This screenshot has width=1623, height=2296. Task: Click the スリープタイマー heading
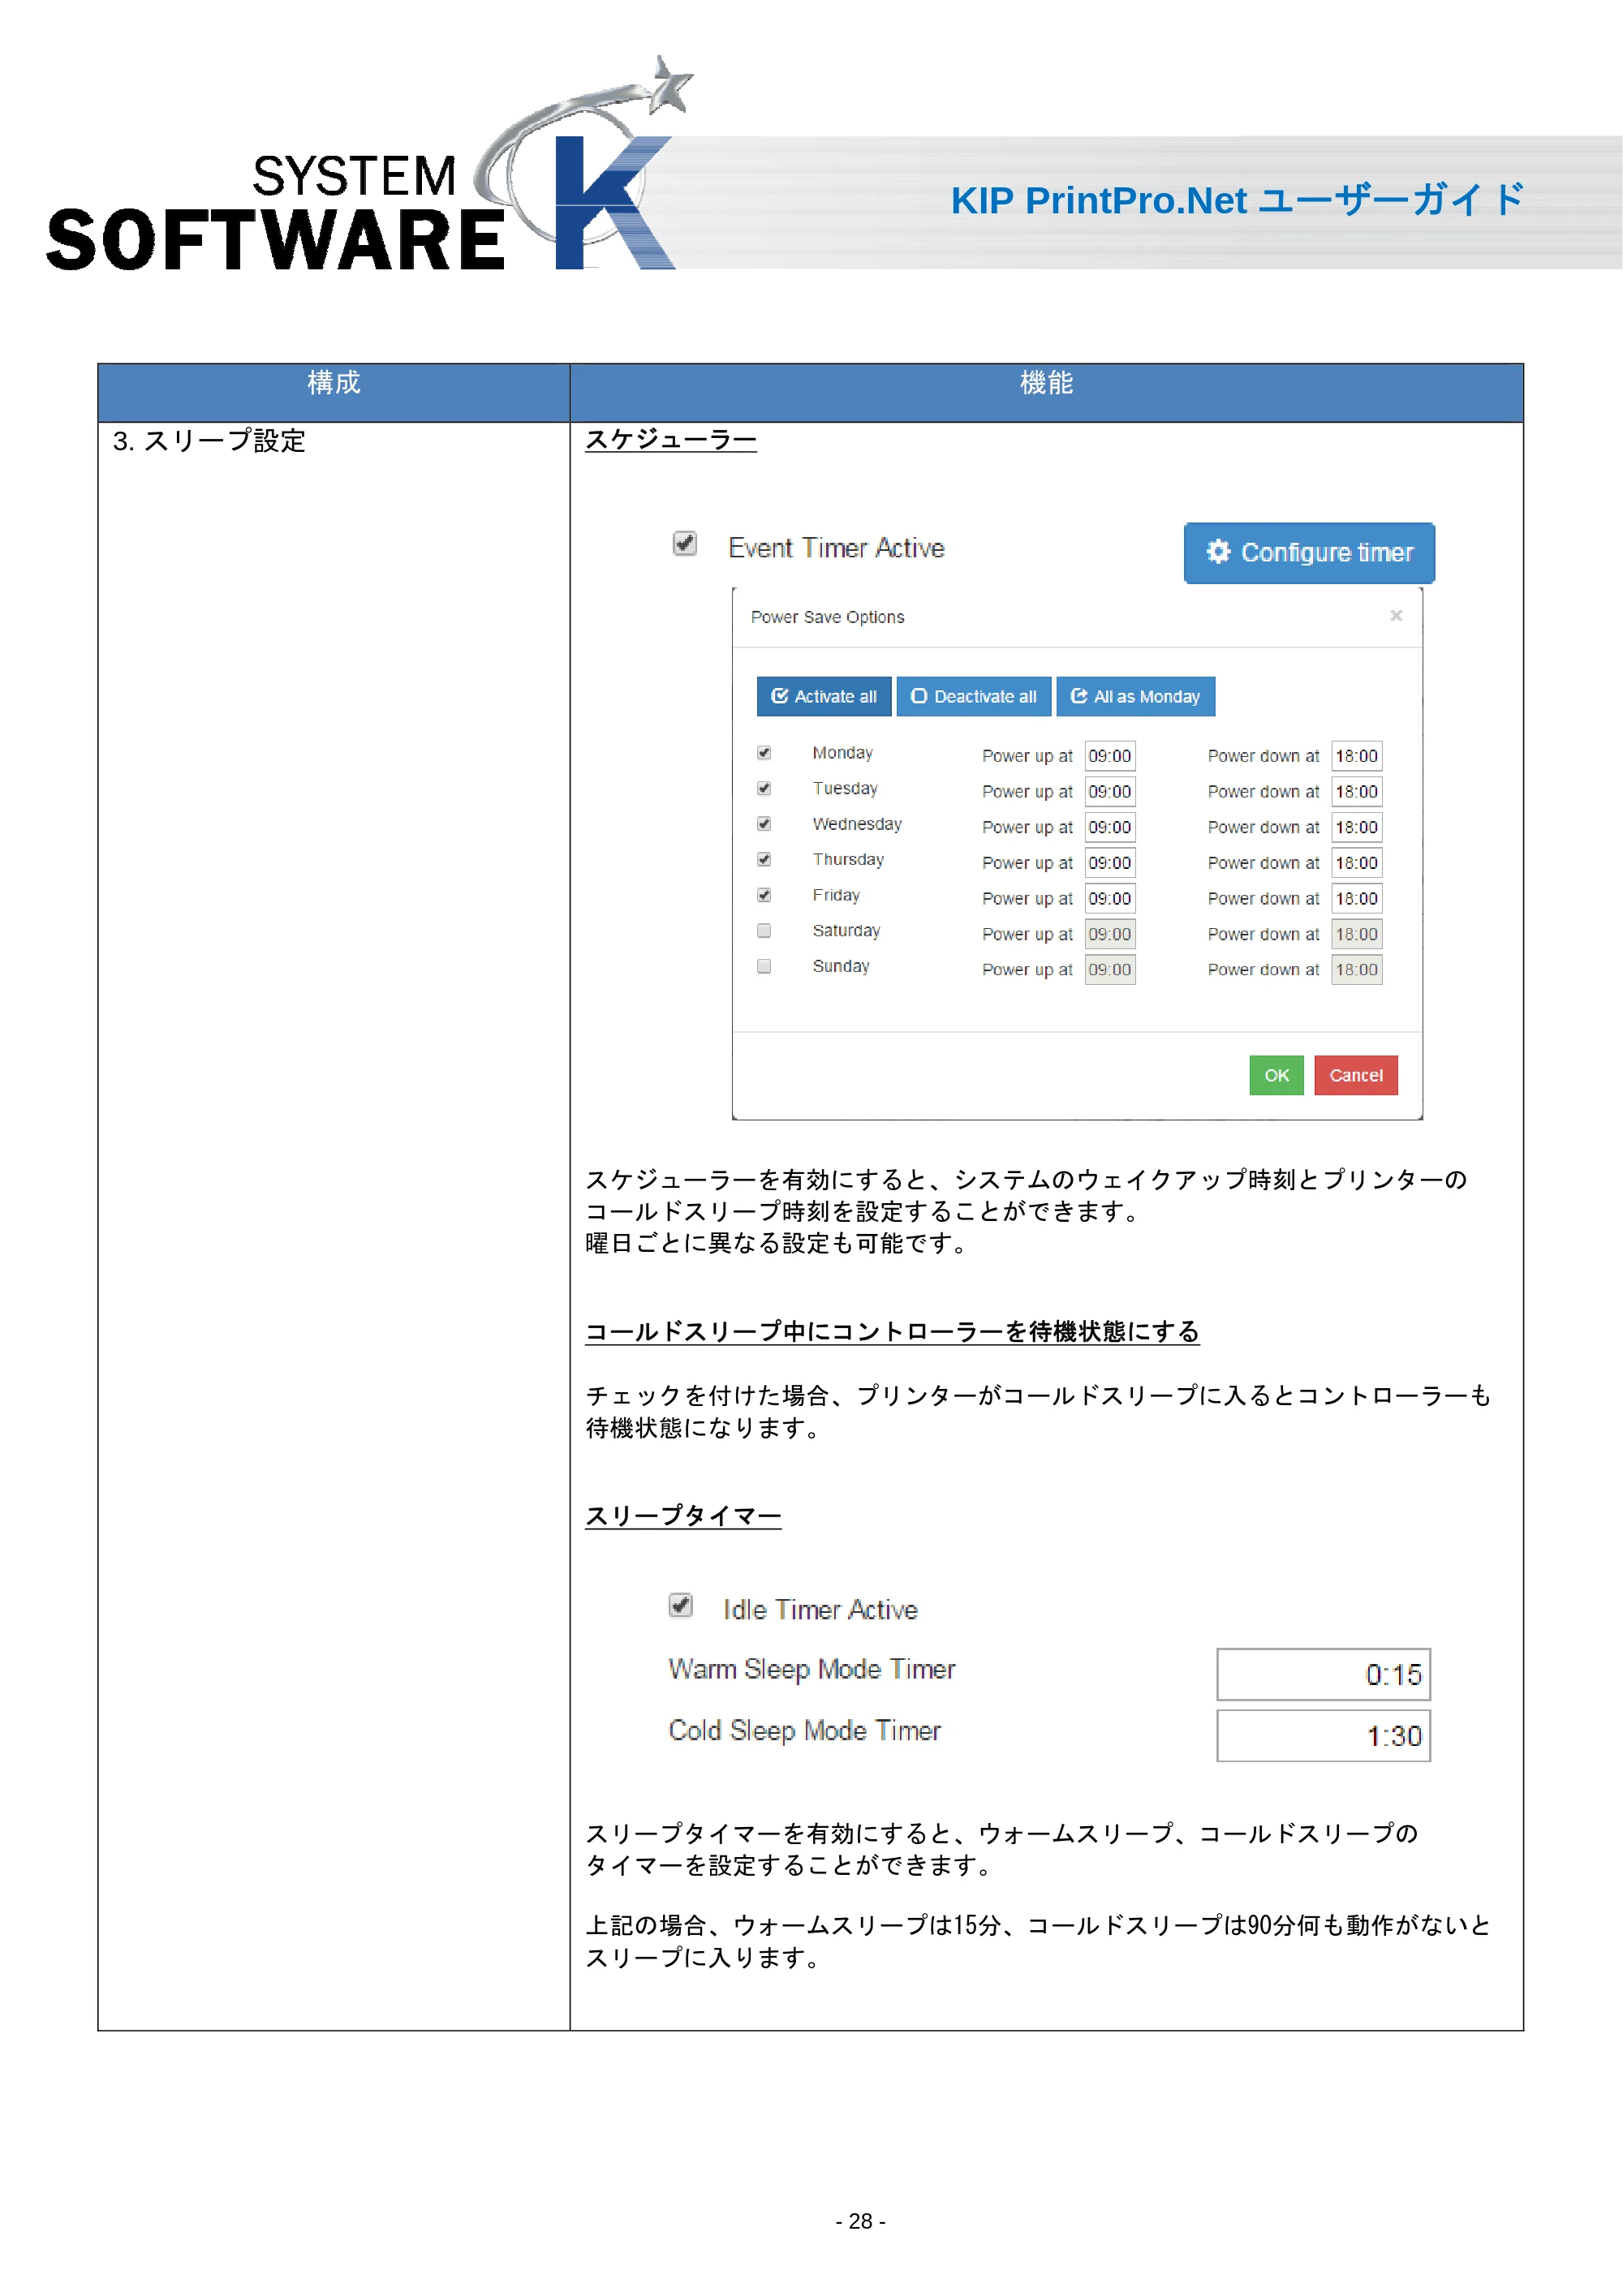tap(683, 1516)
